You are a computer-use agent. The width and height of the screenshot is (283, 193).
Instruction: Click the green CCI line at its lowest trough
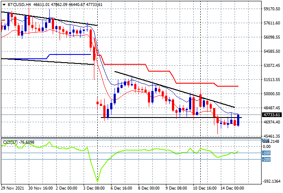97,181
